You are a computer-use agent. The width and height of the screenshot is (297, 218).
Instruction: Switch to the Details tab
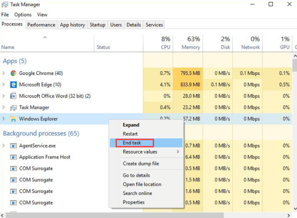(x=134, y=25)
